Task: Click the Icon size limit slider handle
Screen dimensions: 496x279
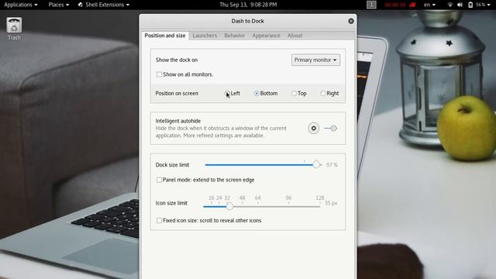Action: [229, 206]
